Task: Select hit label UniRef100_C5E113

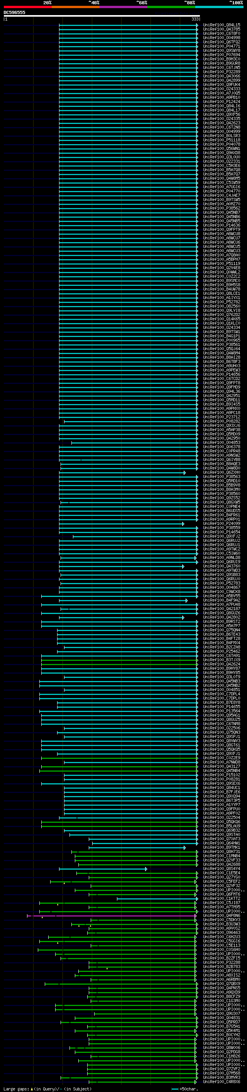Action: (222, 945)
